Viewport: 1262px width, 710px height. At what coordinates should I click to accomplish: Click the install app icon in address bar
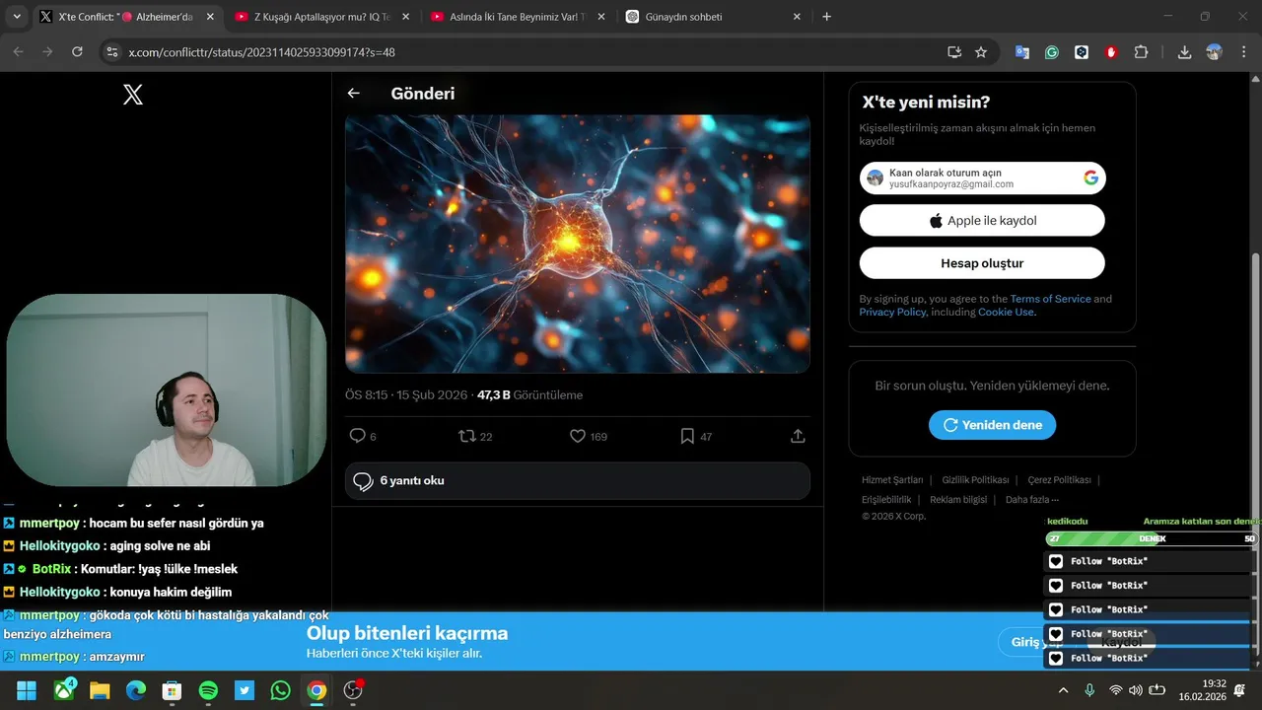953,52
